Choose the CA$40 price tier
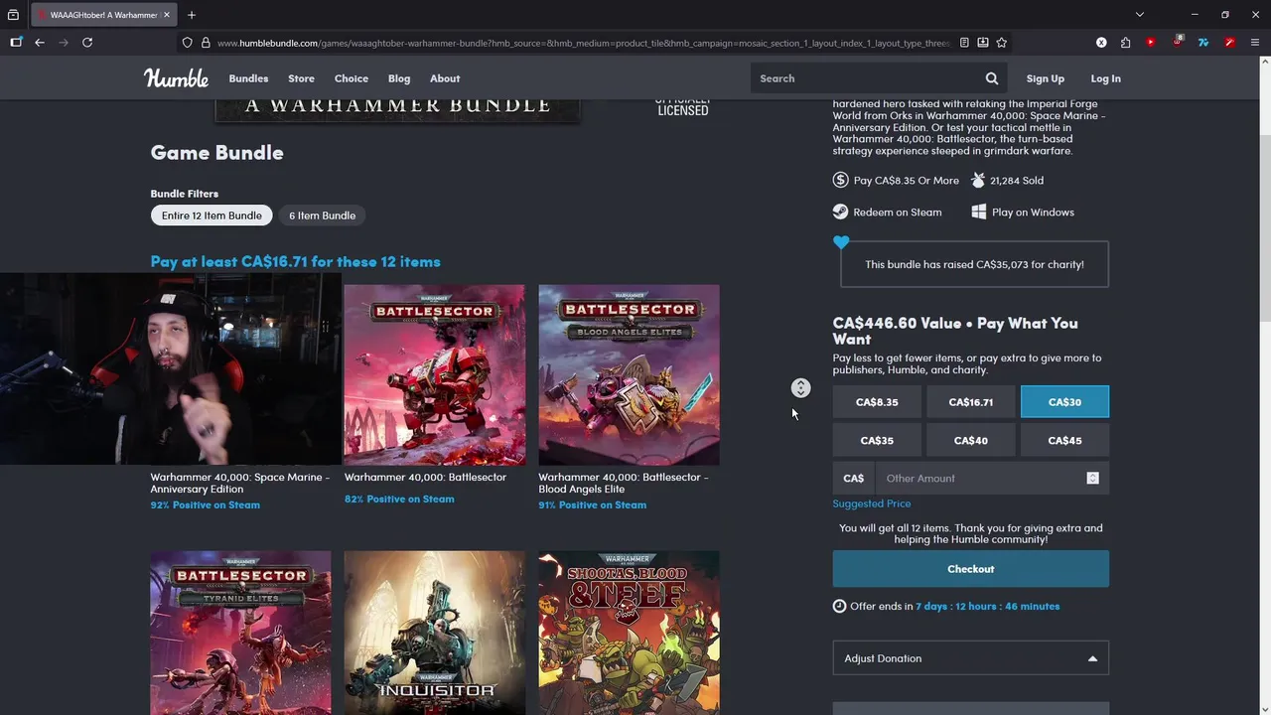This screenshot has width=1271, height=715. [971, 440]
